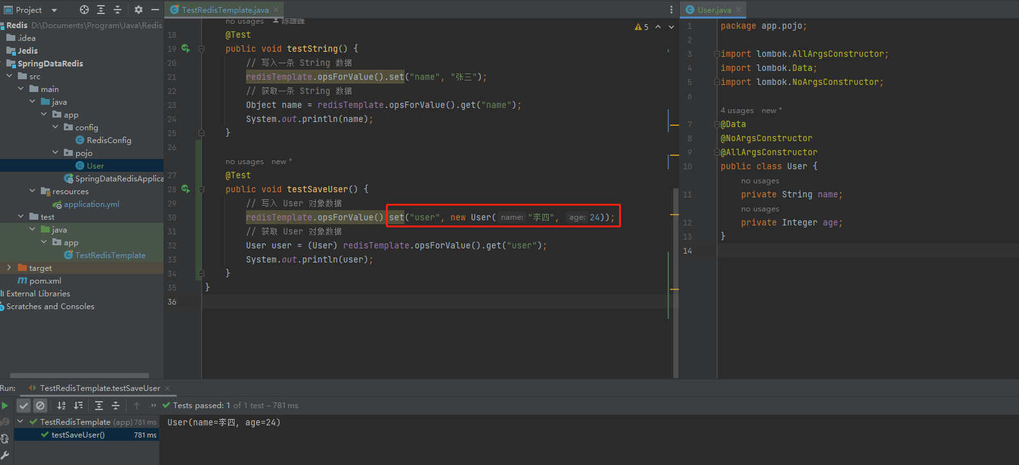Image resolution: width=1019 pixels, height=465 pixels.
Task: Open editor tabs more-options menu
Action: pos(671,10)
